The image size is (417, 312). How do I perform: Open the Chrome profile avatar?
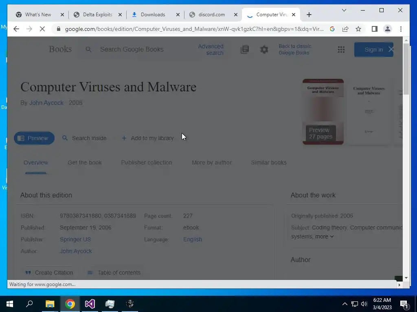[388, 29]
